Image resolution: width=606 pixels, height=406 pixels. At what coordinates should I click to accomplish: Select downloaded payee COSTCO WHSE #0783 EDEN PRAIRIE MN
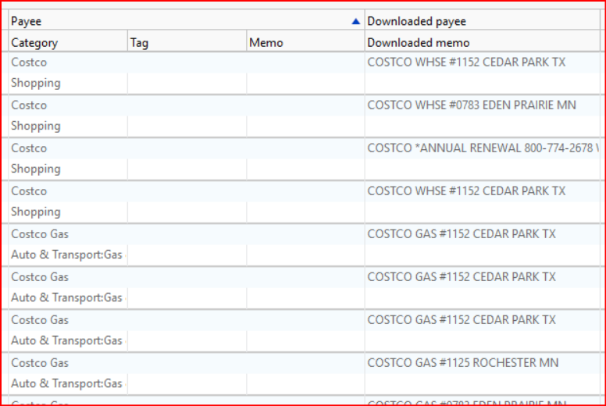(472, 105)
